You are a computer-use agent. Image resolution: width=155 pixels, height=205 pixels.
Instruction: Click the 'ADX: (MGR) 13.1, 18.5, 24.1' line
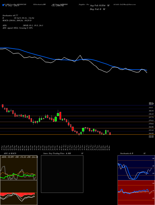(23, 25)
